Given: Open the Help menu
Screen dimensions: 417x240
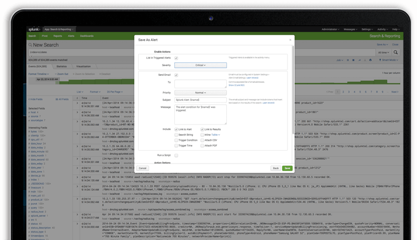Looking at the screenshot, I should [x=396, y=30].
